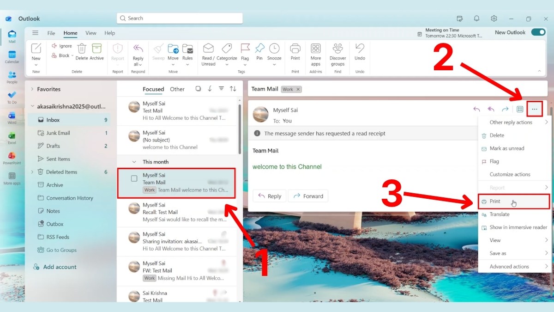Click the Reply button below the message
Viewport: 554px width, 312px height.
point(270,196)
